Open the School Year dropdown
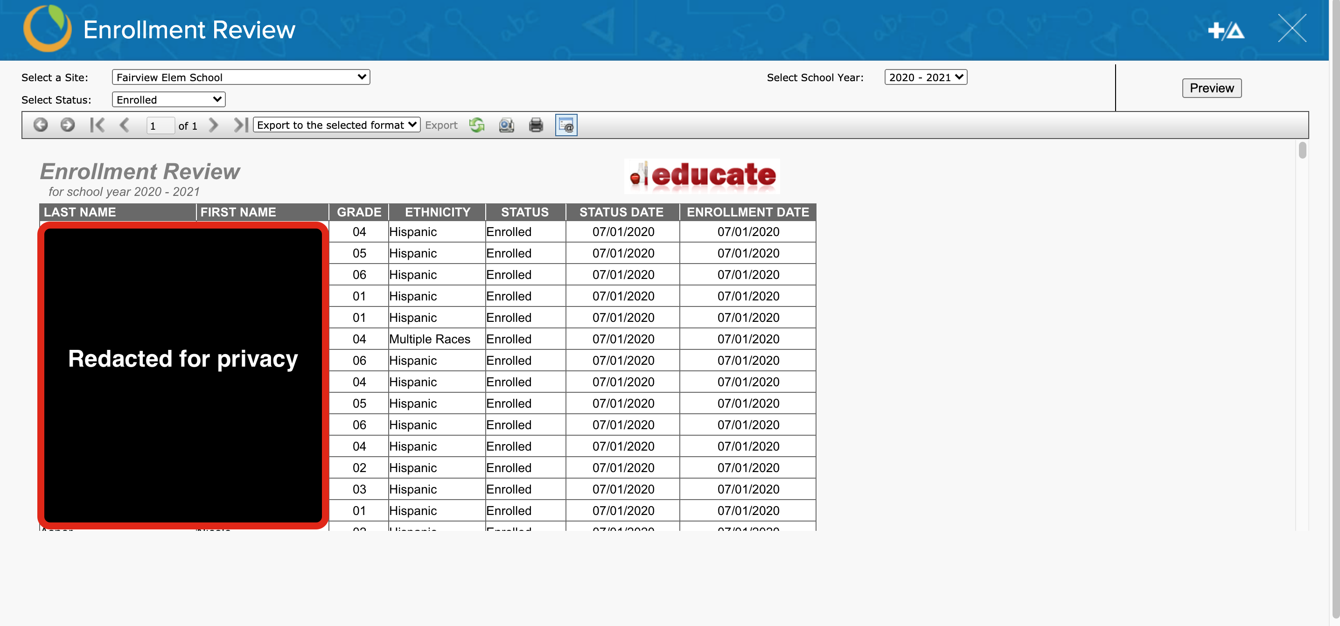This screenshot has height=626, width=1340. pyautogui.click(x=925, y=77)
